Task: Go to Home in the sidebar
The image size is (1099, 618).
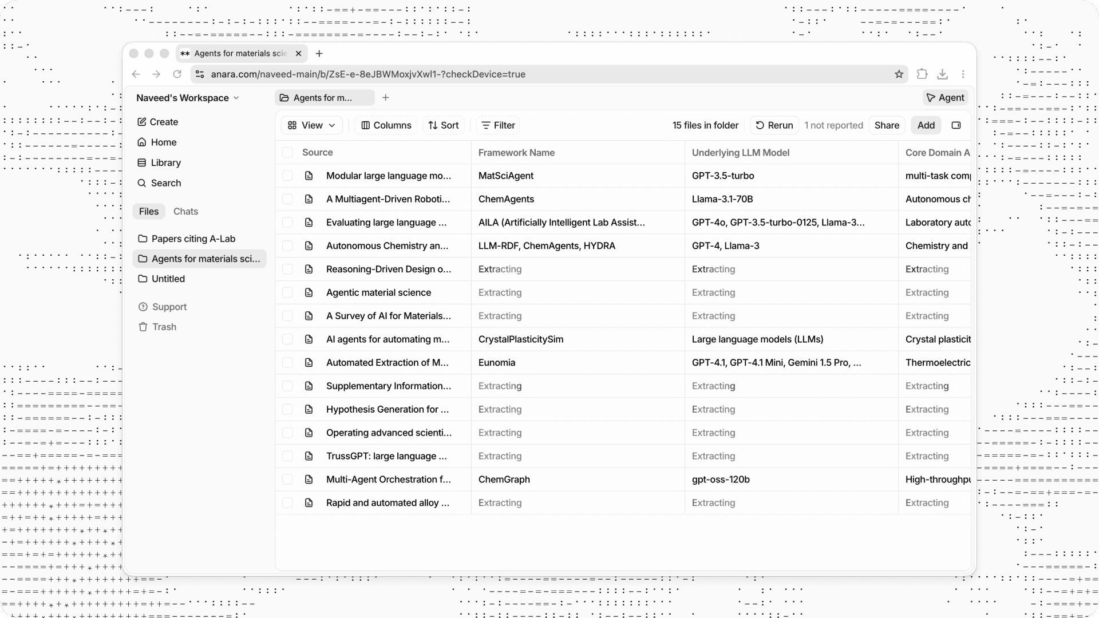Action: (x=157, y=142)
